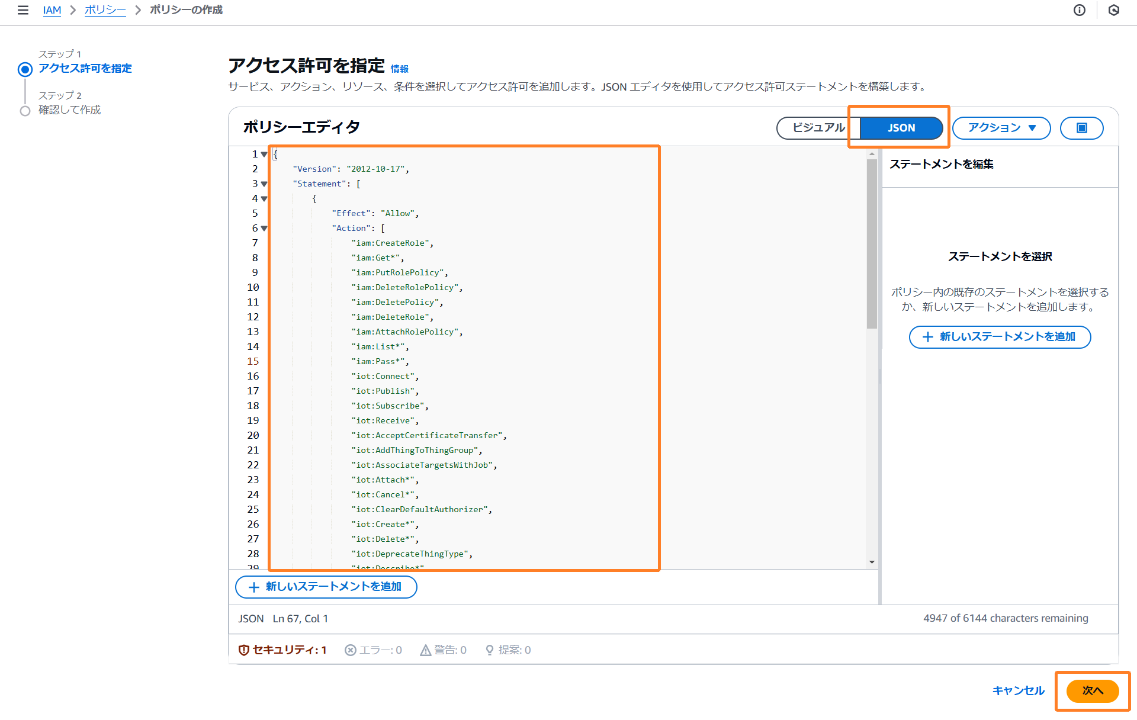Click the editor vertical scrollbar down arrow
The image size is (1137, 720).
(872, 562)
